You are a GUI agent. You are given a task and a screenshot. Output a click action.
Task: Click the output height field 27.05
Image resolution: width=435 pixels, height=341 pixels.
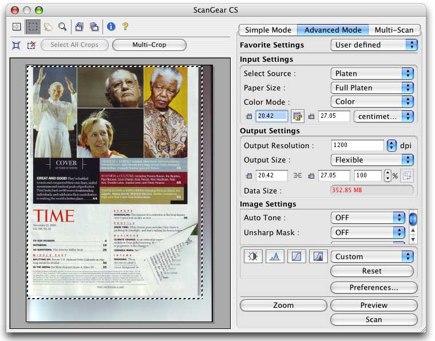tap(334, 176)
